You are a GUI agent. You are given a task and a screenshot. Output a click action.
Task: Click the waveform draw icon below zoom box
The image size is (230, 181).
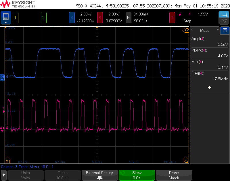click(x=223, y=21)
